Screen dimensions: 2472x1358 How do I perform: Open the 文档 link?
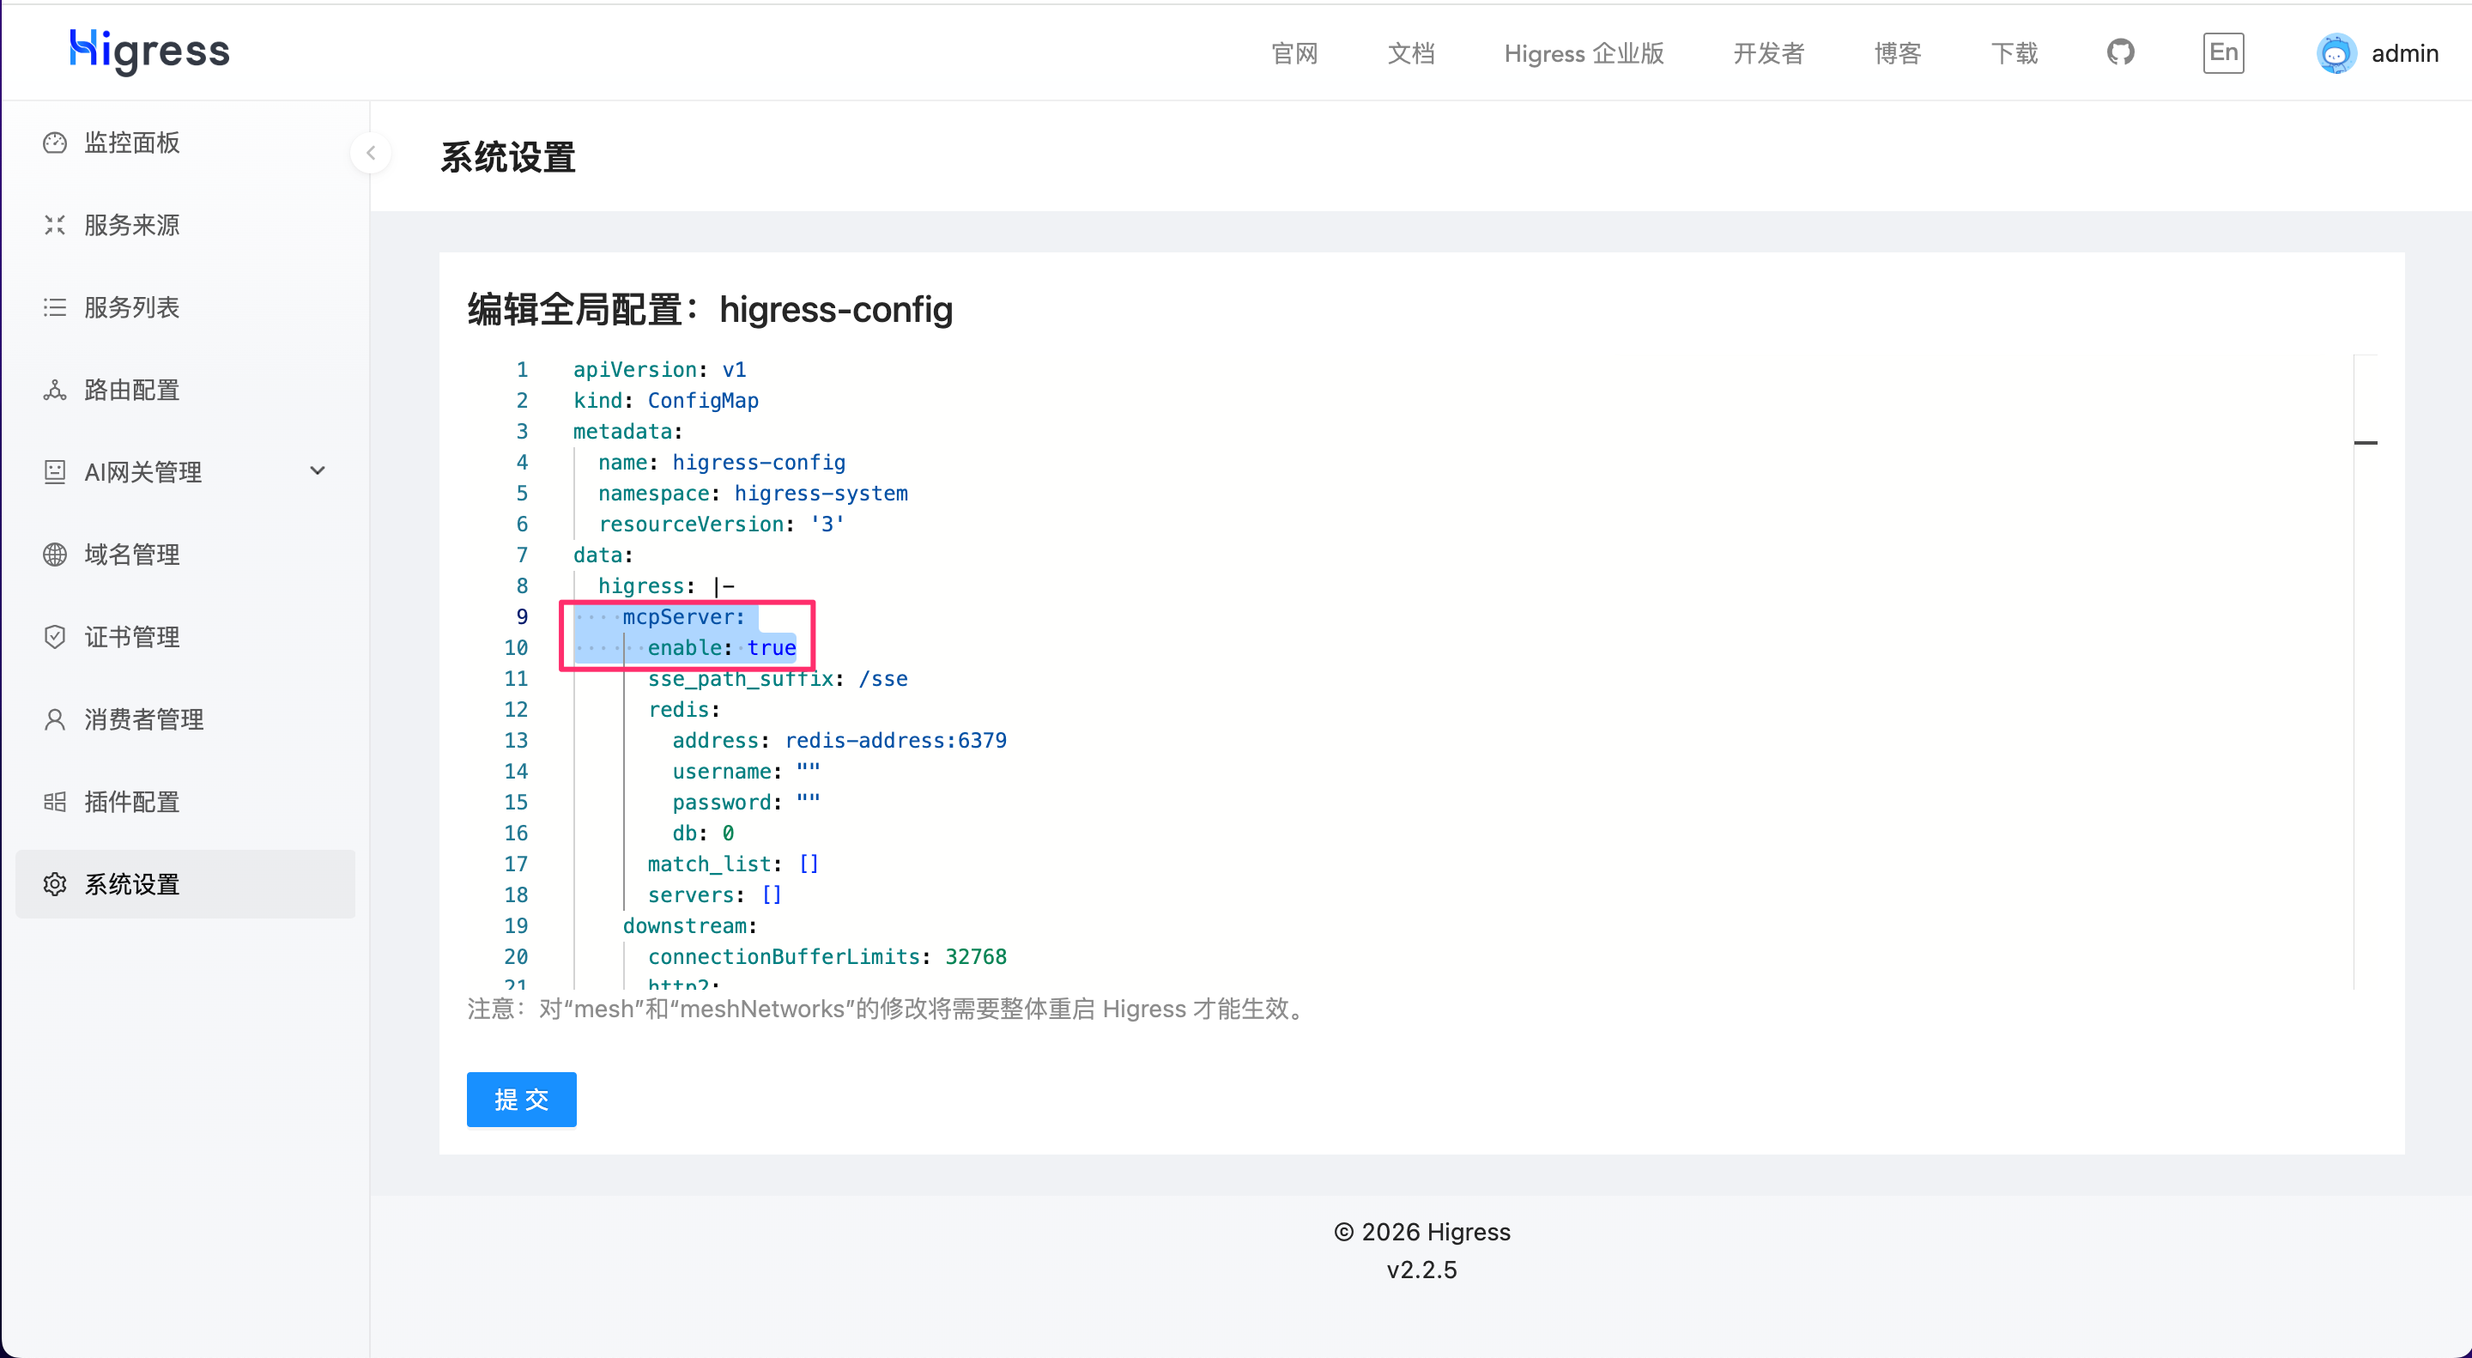pyautogui.click(x=1410, y=54)
